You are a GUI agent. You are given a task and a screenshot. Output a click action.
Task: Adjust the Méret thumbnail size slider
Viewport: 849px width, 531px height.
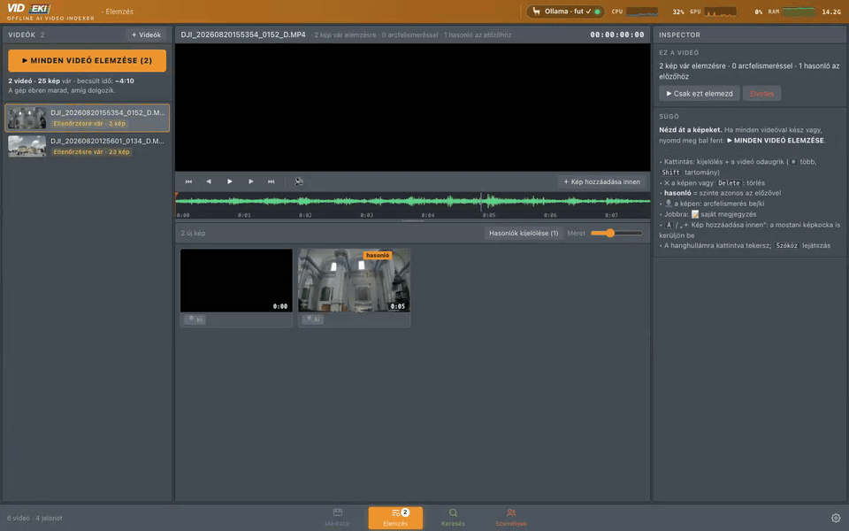[616, 233]
